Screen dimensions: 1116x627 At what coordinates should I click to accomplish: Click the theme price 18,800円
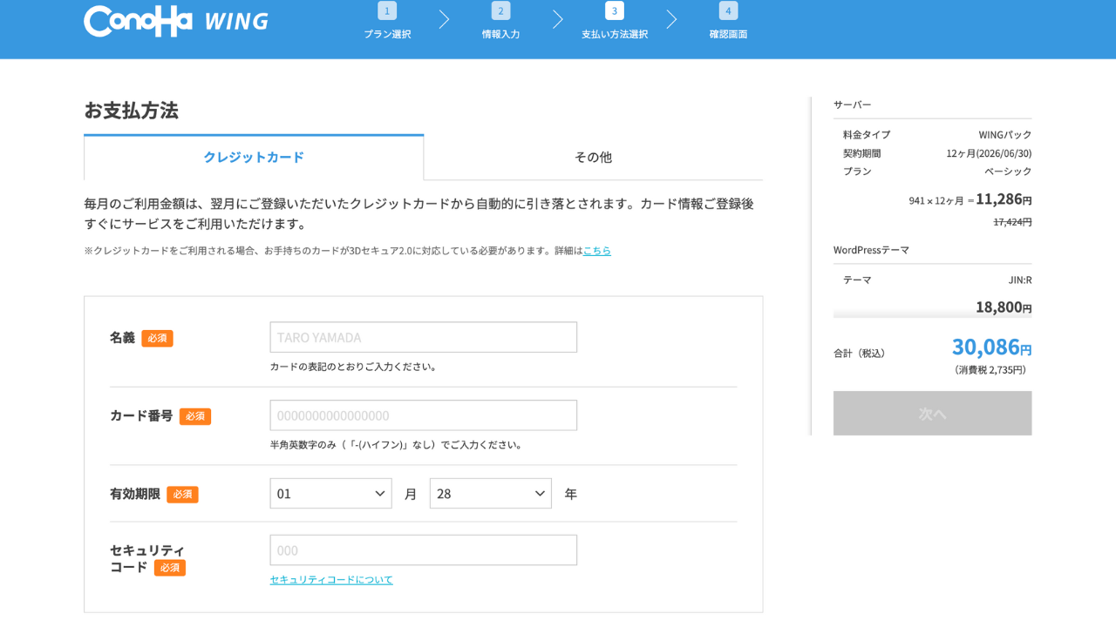(x=1004, y=307)
